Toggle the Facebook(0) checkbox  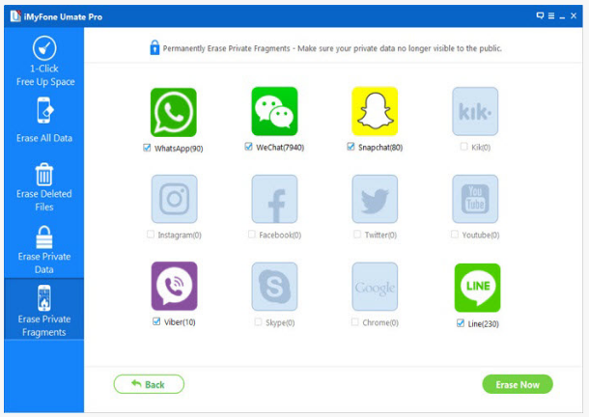[252, 234]
